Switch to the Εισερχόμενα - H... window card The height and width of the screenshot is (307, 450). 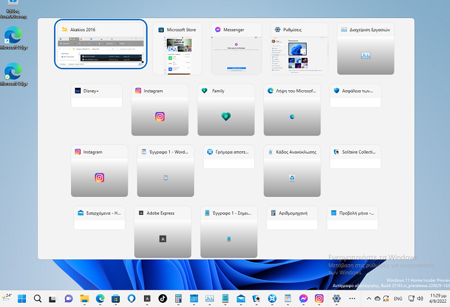99,217
